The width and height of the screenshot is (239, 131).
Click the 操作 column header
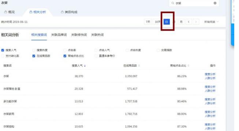[x=213, y=65]
